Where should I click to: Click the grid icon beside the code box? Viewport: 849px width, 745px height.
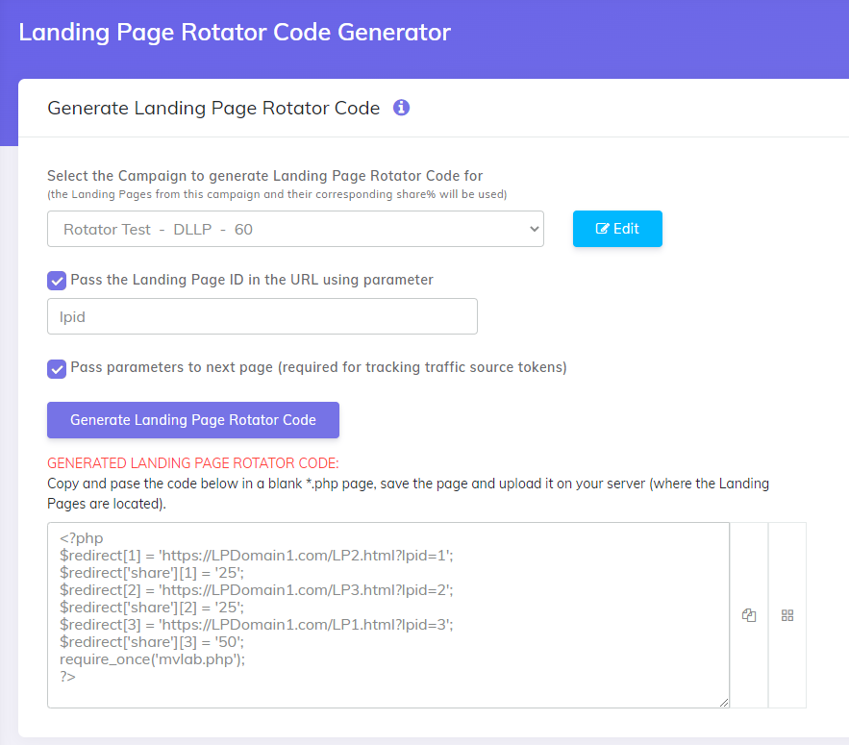787,615
